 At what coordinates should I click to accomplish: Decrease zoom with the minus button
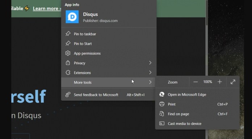(x=196, y=82)
